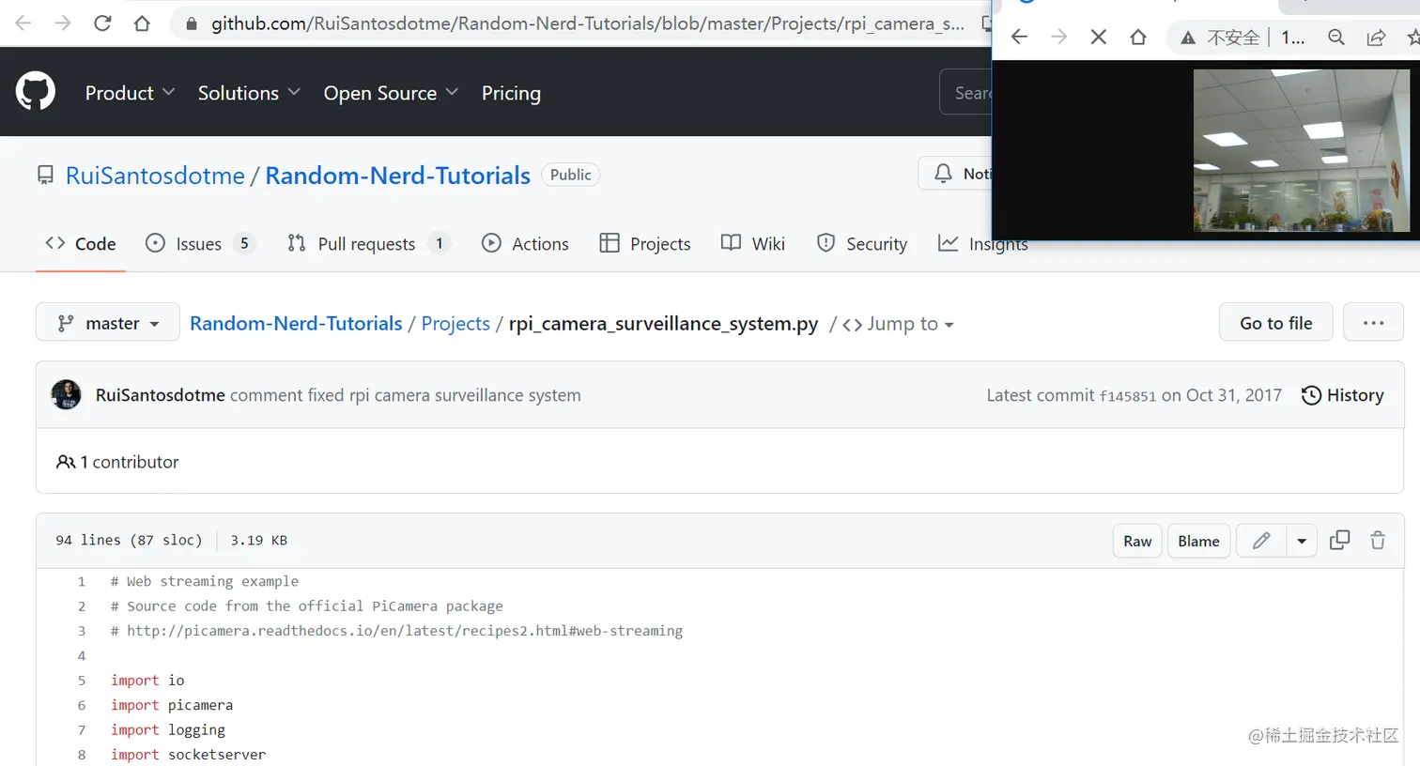Go forward in the camera stream window

point(1058,37)
